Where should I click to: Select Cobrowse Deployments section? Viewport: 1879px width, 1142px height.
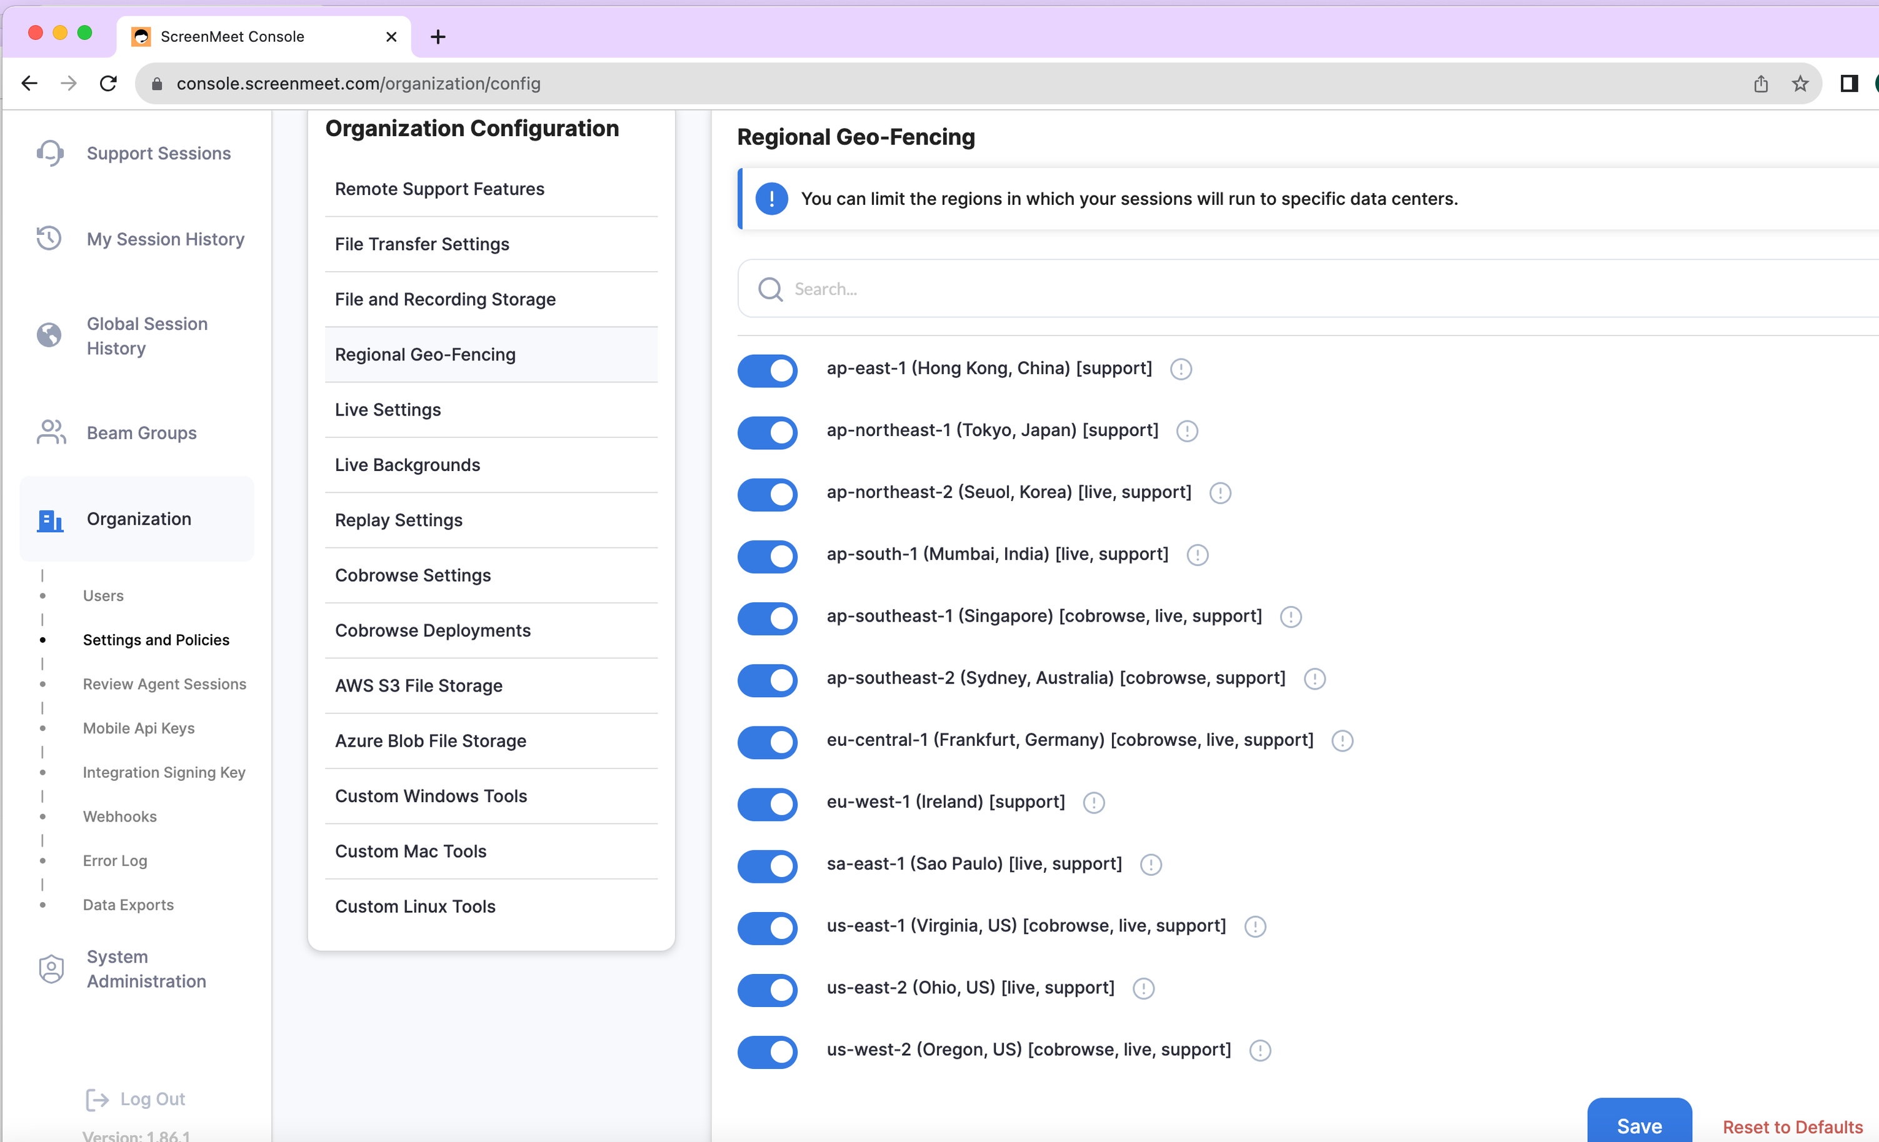point(491,630)
